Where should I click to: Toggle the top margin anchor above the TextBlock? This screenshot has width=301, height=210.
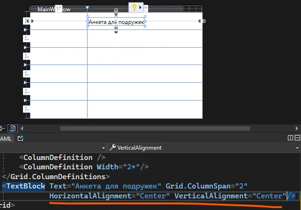tap(116, 12)
